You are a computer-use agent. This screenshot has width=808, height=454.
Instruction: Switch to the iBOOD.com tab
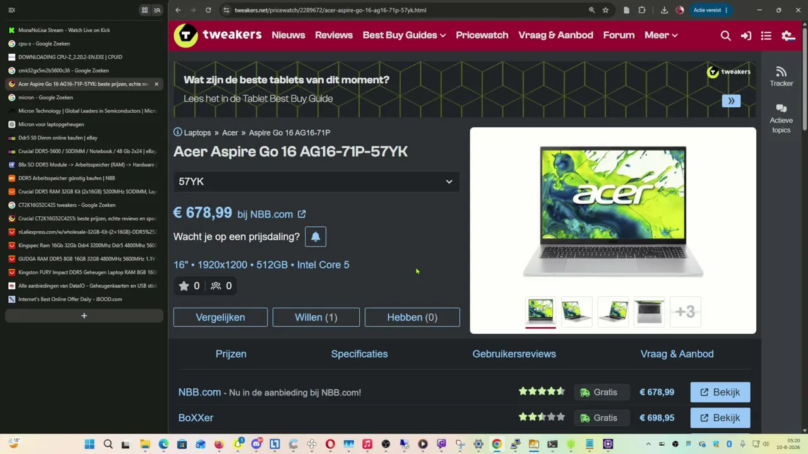click(84, 300)
